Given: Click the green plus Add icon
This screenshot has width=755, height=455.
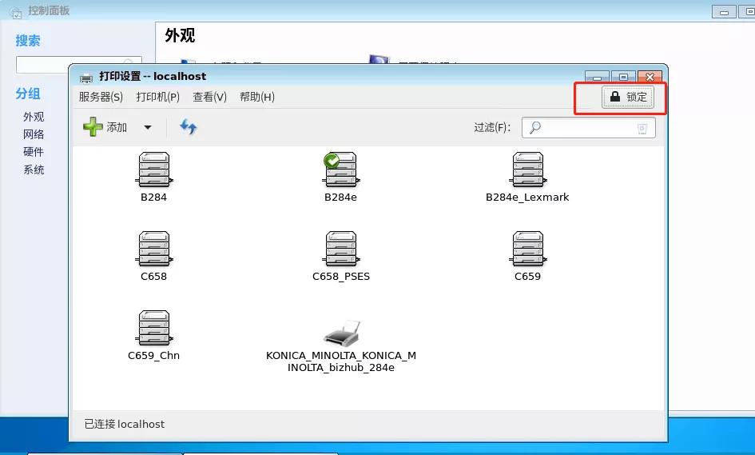Looking at the screenshot, I should click(x=93, y=127).
